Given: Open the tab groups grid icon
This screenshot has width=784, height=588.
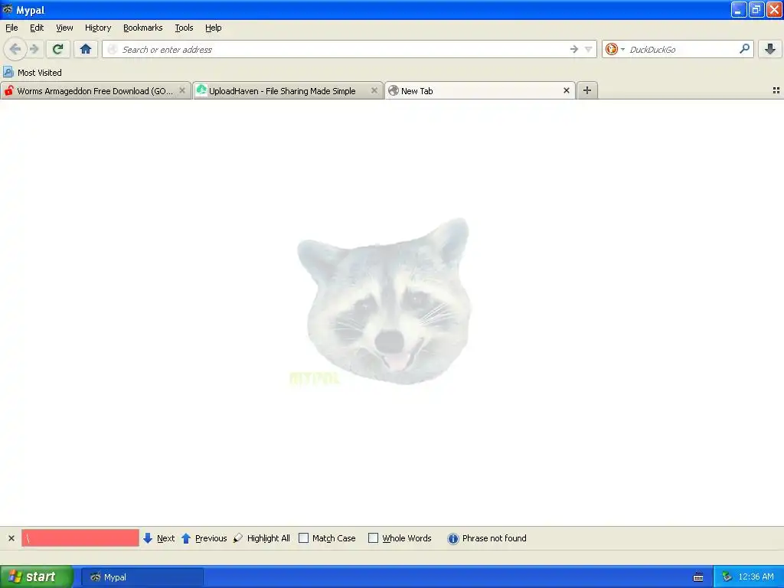Looking at the screenshot, I should tap(776, 90).
